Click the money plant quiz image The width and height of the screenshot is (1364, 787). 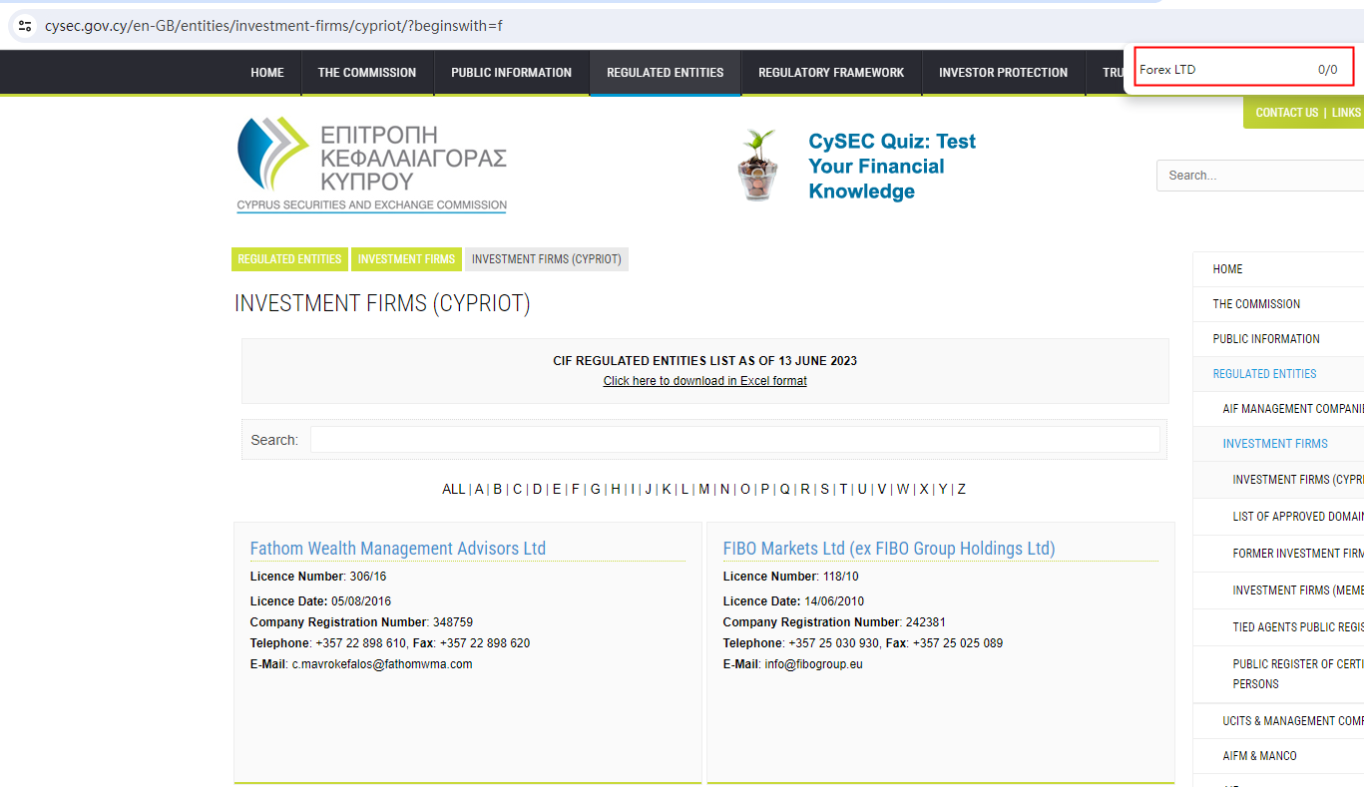point(757,166)
